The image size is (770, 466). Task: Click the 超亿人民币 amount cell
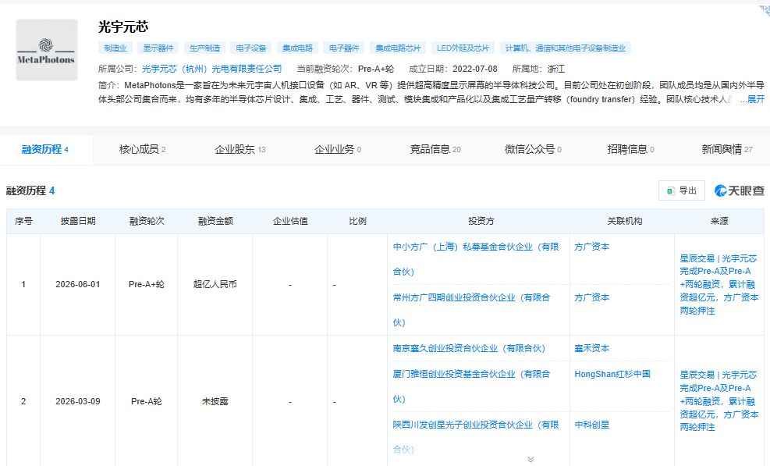point(215,285)
